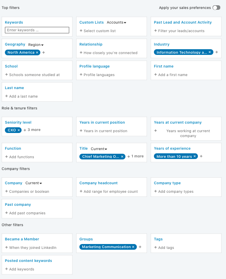
Task: Show 1 more title filter
Action: coord(136,156)
